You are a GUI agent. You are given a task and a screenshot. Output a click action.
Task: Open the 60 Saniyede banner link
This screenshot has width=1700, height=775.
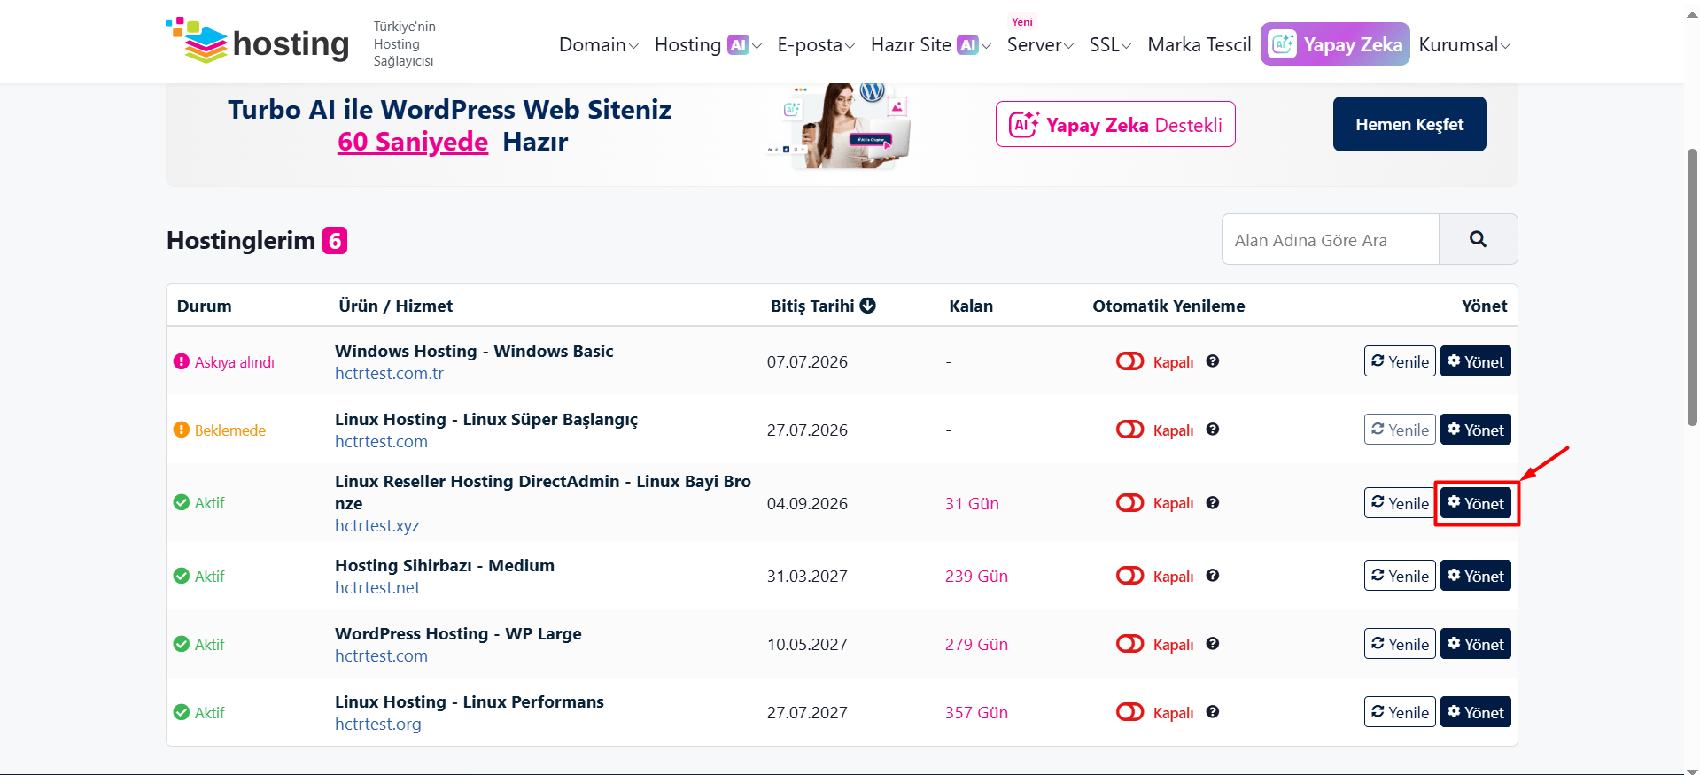(413, 142)
